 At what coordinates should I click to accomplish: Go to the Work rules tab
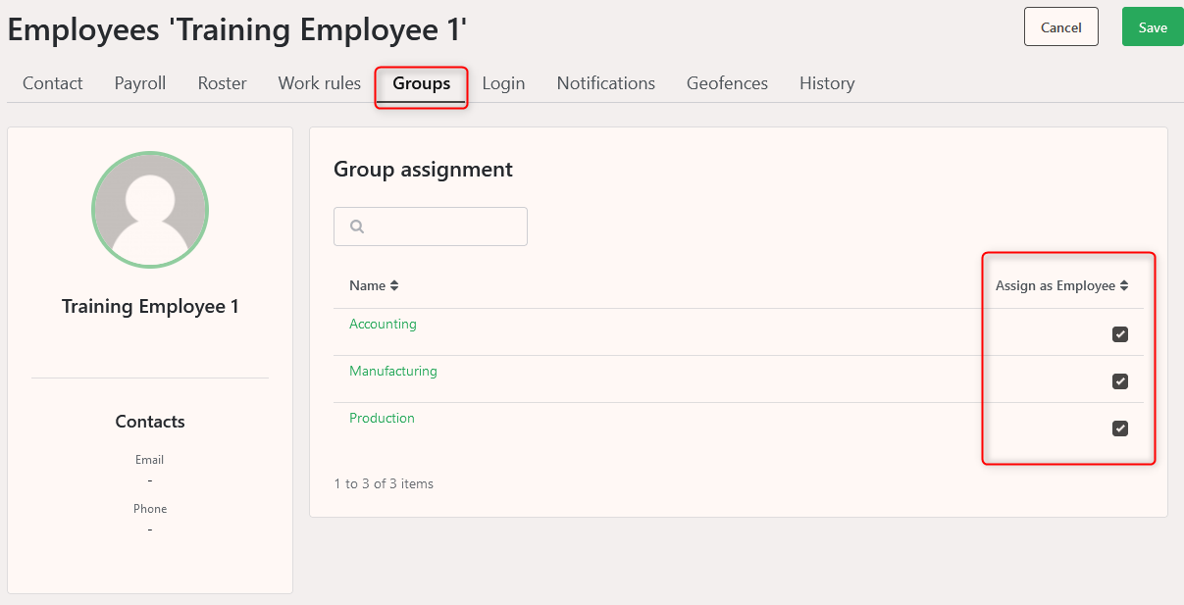coord(320,83)
